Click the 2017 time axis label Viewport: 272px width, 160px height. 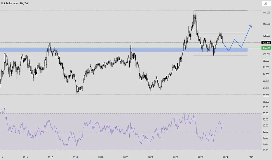[x=50, y=157]
